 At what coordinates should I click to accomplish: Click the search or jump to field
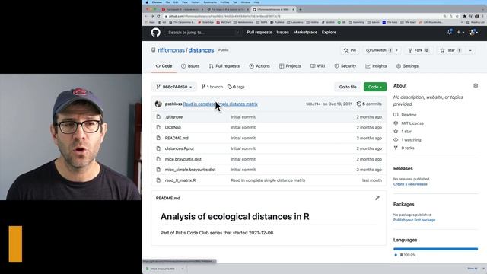203,32
